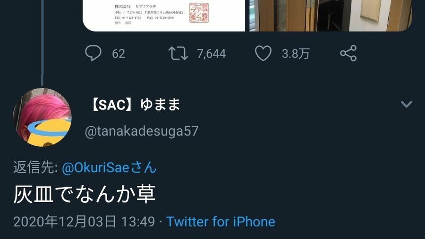This screenshot has height=239, width=425.
Task: Click the reply speech bubble icon
Action: tap(93, 53)
